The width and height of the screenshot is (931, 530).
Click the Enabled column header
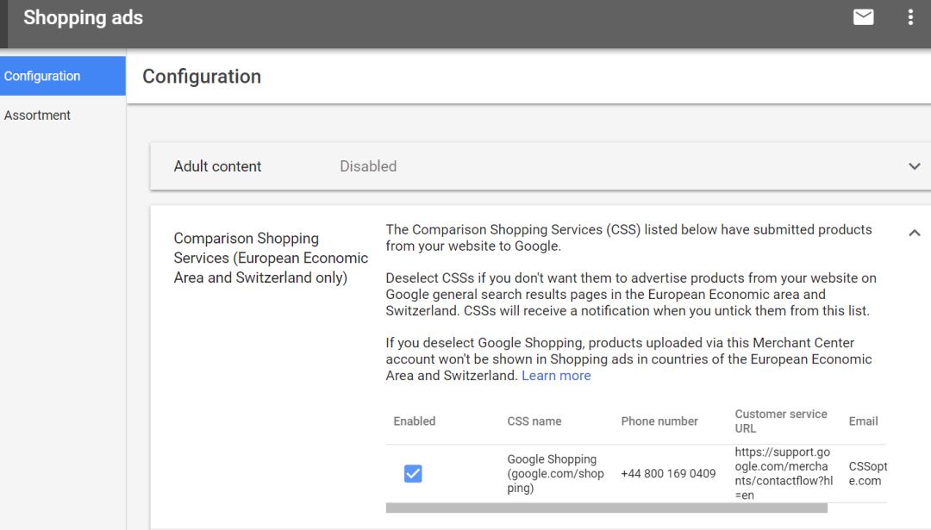point(415,421)
